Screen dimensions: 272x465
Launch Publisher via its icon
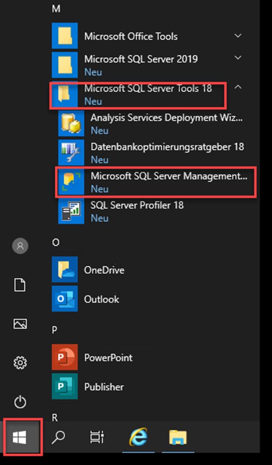65,386
